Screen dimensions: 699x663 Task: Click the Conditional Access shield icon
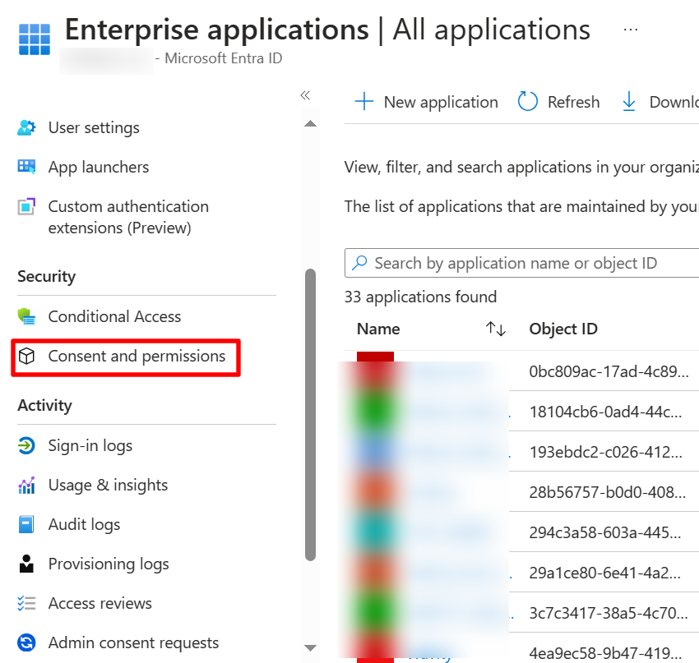(x=26, y=316)
